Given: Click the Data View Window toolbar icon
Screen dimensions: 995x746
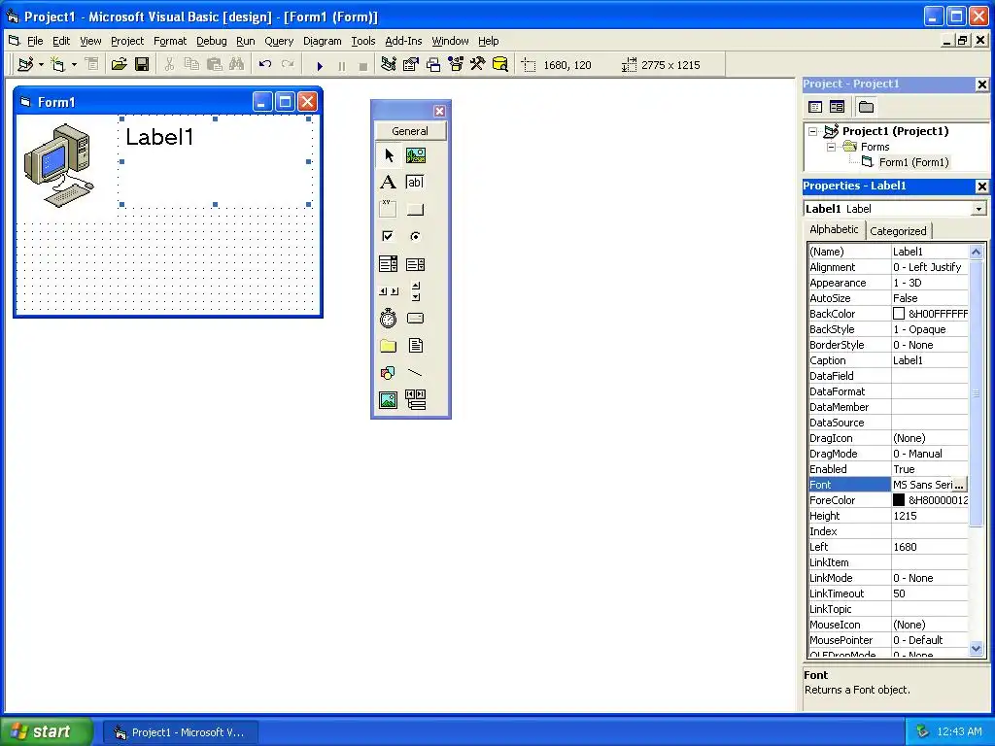Looking at the screenshot, I should tap(499, 65).
